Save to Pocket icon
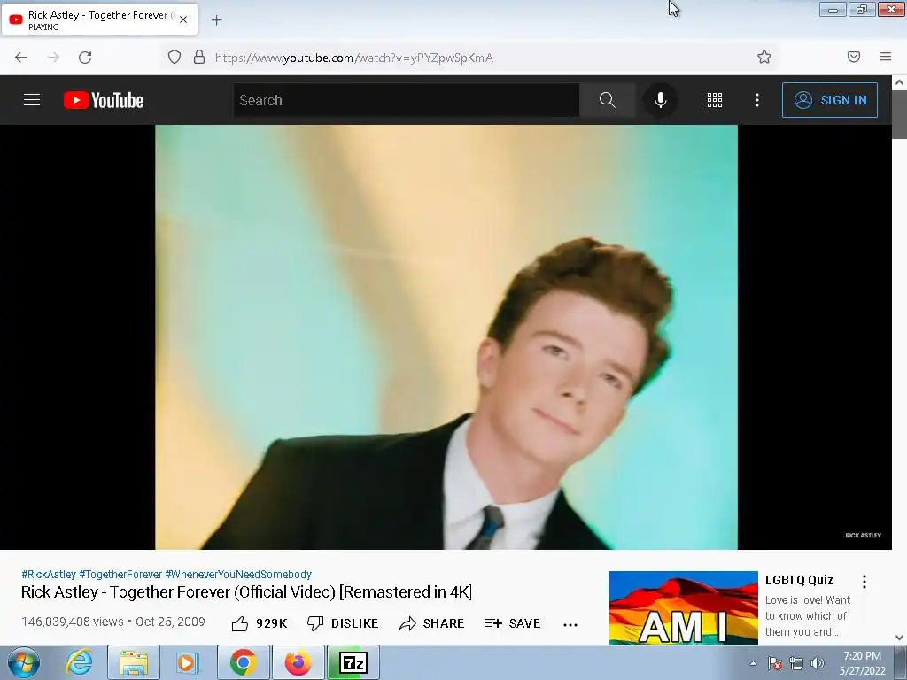This screenshot has height=680, width=907. [x=854, y=57]
